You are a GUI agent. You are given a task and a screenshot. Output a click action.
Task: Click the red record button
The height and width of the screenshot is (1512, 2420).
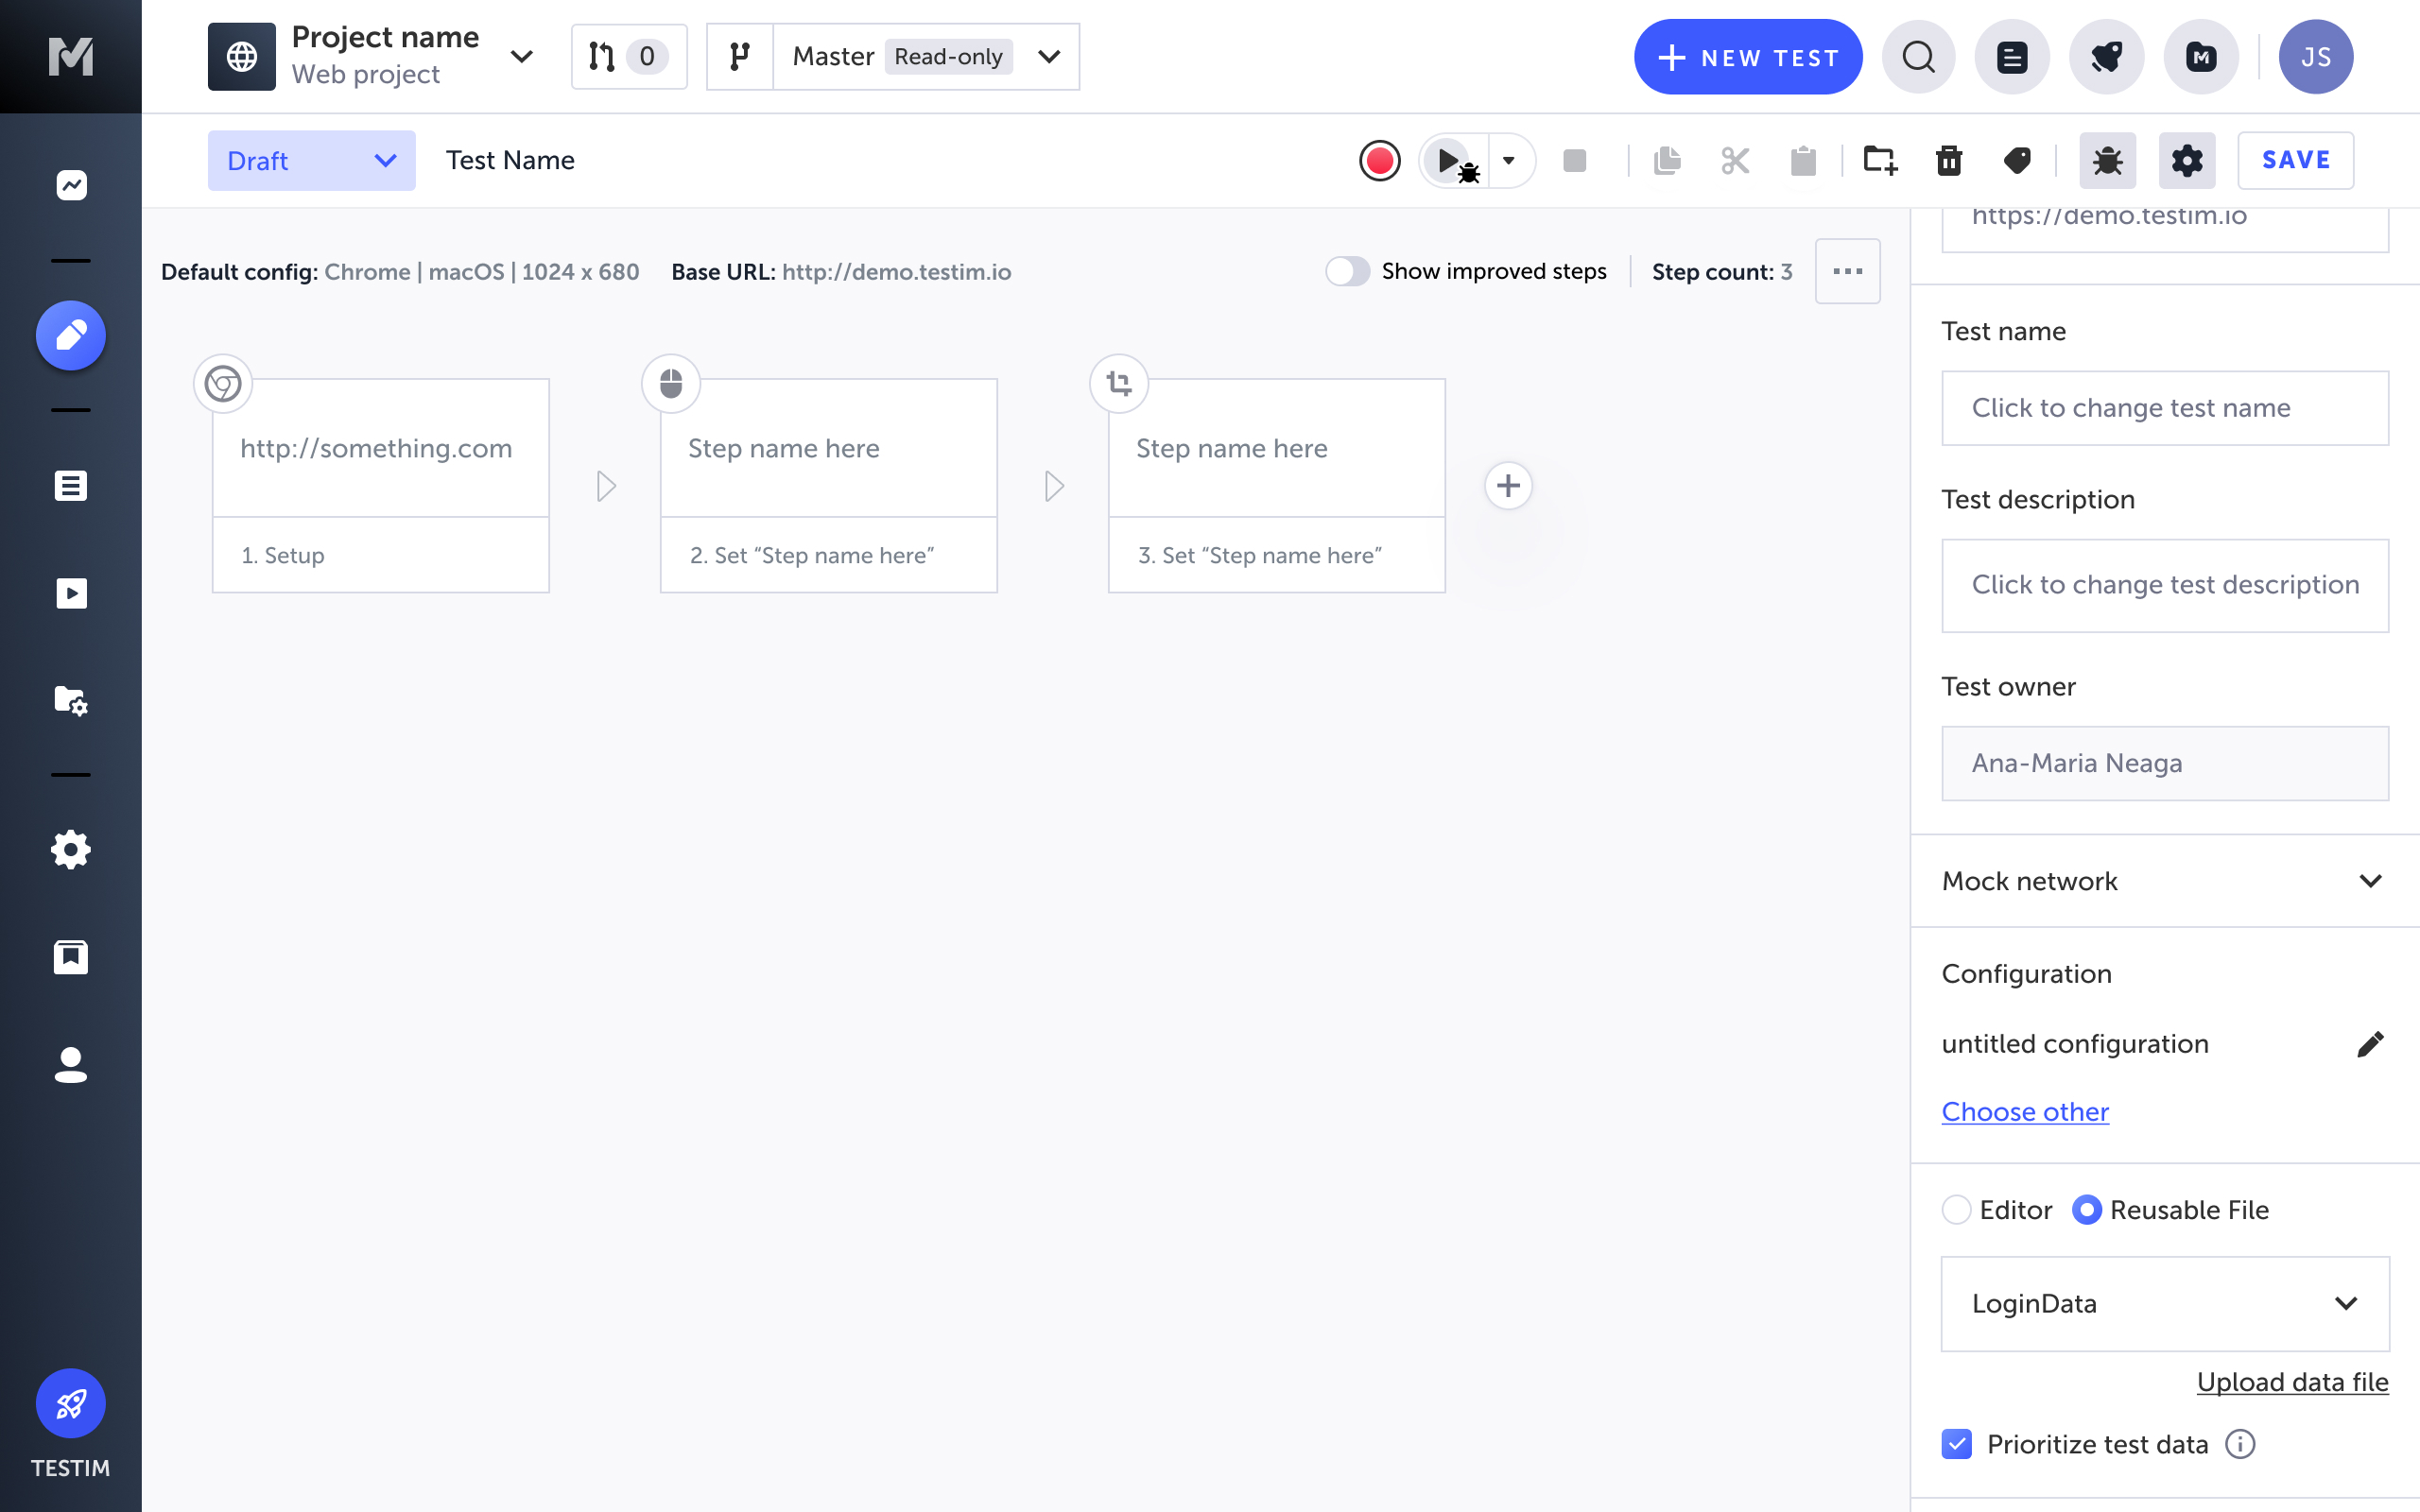click(1379, 160)
